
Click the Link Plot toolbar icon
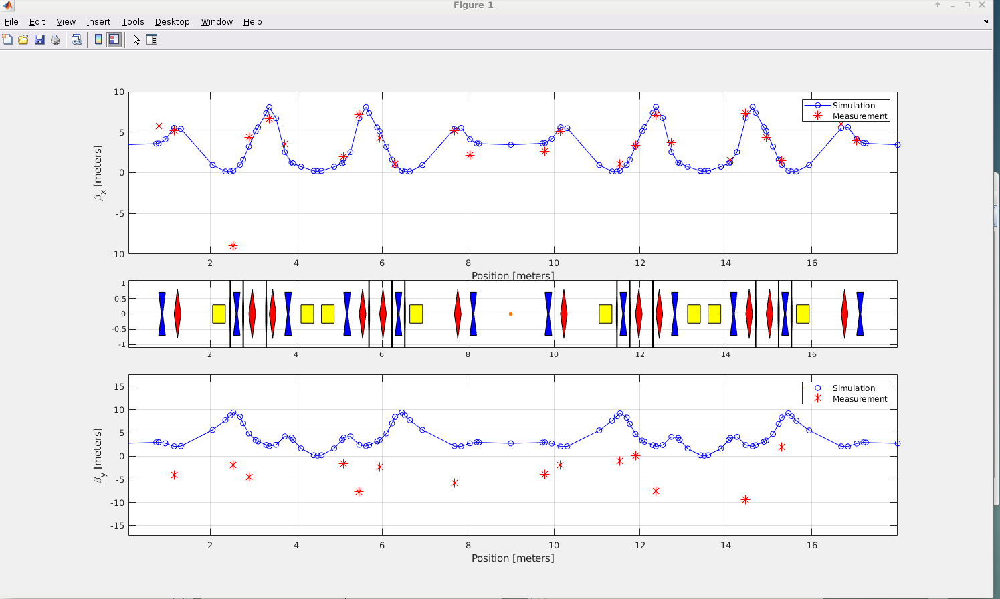pos(77,40)
